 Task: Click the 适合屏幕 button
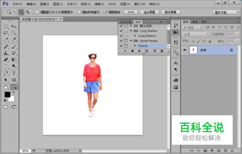(149, 12)
